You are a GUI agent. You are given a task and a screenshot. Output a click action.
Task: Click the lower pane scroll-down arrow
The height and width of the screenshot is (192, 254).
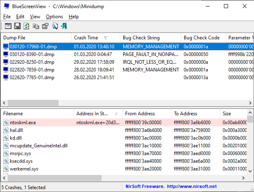pyautogui.click(x=250, y=171)
